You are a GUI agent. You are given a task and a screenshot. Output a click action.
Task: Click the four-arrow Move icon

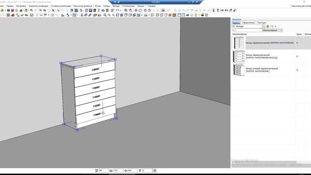(136, 10)
